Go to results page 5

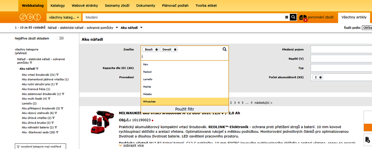coord(243,103)
